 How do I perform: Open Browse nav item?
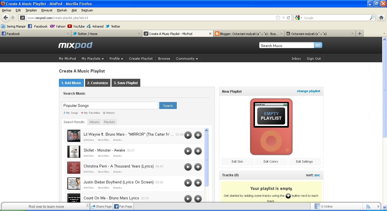click(x=164, y=59)
